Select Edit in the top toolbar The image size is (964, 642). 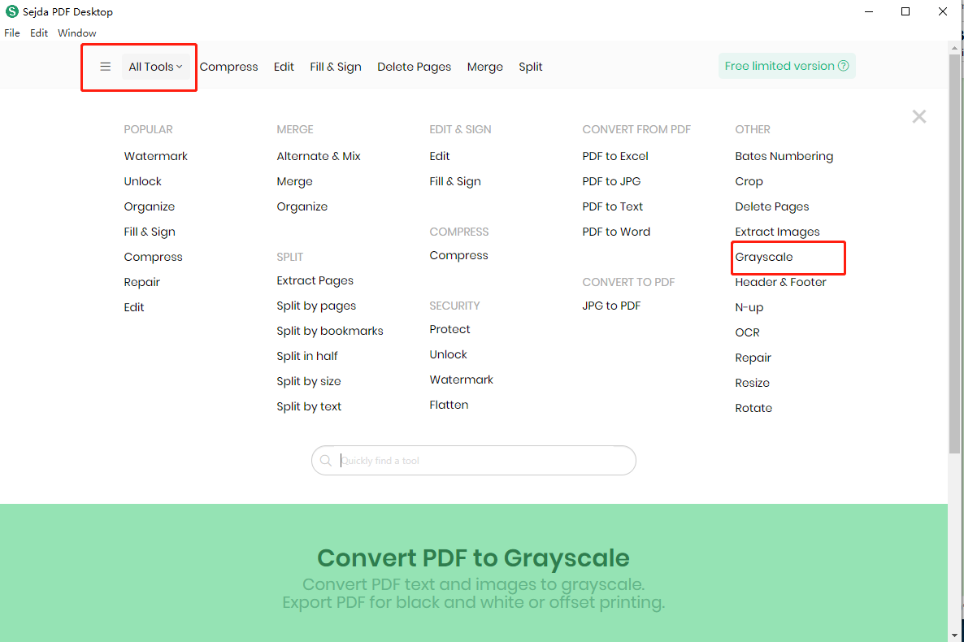[x=284, y=67]
